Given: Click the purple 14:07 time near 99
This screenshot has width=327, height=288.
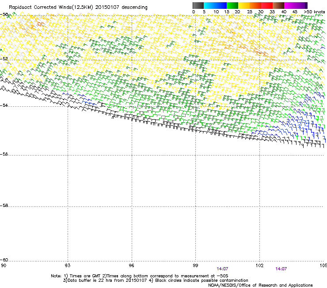Looking at the screenshot, I should coord(222,269).
